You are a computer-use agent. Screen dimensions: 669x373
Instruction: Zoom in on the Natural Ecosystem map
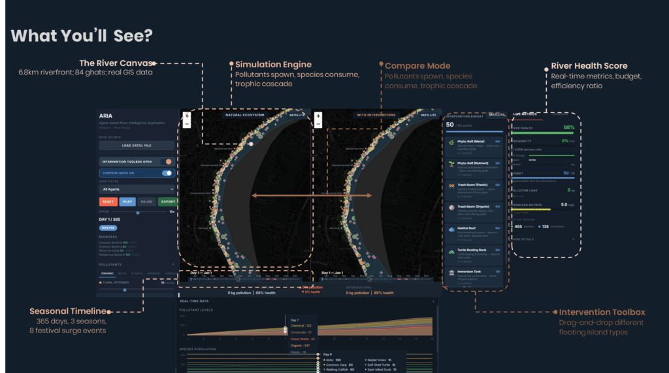[187, 116]
